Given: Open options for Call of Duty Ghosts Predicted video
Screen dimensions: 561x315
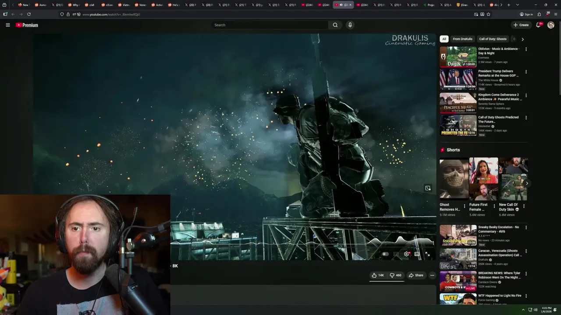Looking at the screenshot, I should tap(526, 118).
